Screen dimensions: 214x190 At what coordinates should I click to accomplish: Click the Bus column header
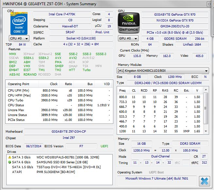[x=84, y=84]
